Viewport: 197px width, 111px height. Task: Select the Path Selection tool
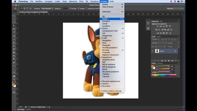(x=14, y=69)
